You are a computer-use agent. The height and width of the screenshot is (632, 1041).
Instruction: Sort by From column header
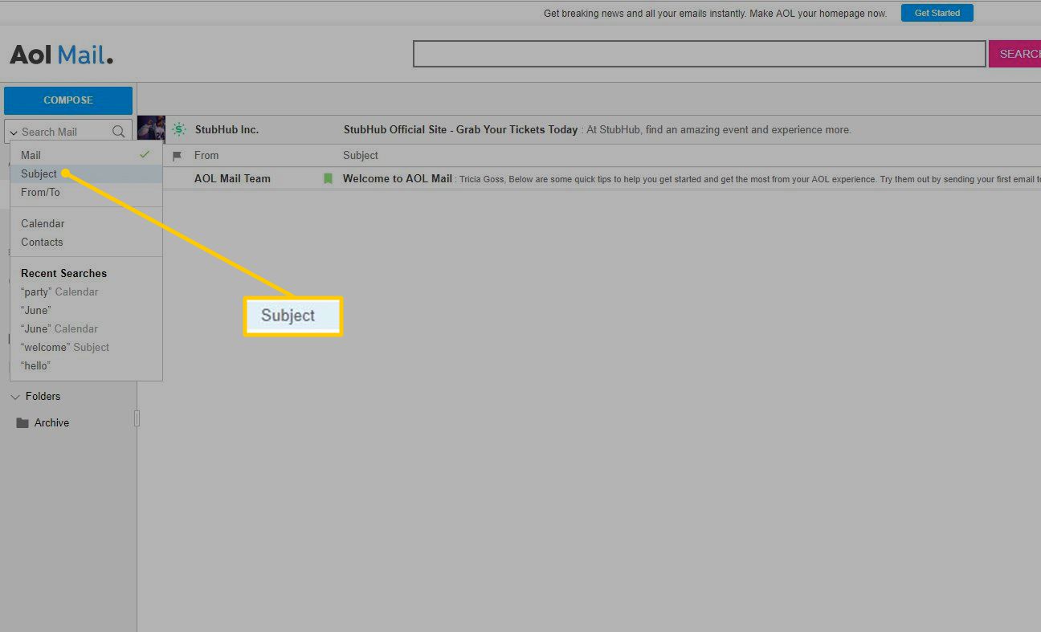tap(206, 156)
